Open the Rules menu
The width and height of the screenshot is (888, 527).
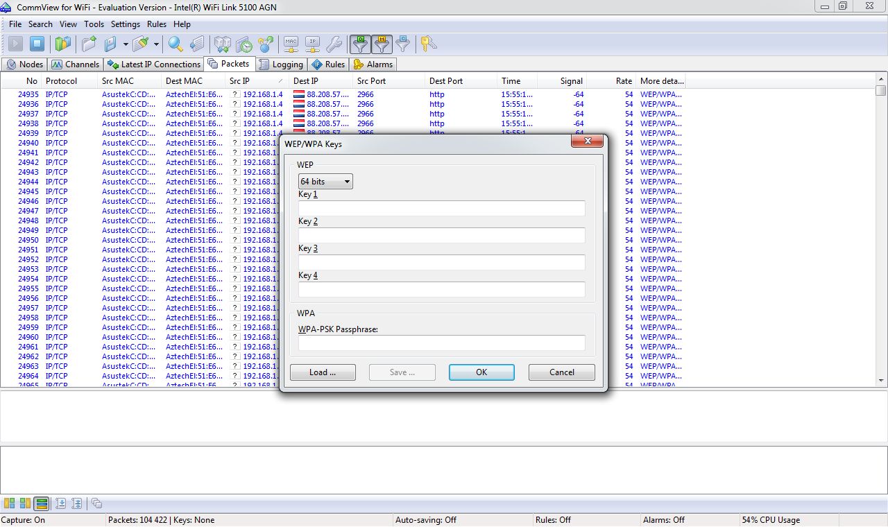point(157,24)
